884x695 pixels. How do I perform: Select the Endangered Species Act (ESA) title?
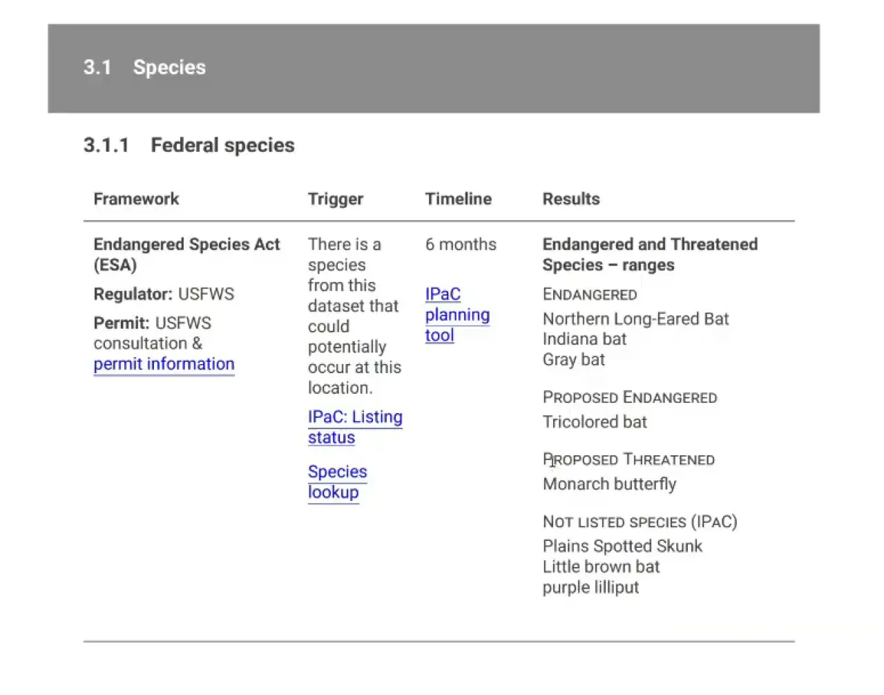pos(186,254)
